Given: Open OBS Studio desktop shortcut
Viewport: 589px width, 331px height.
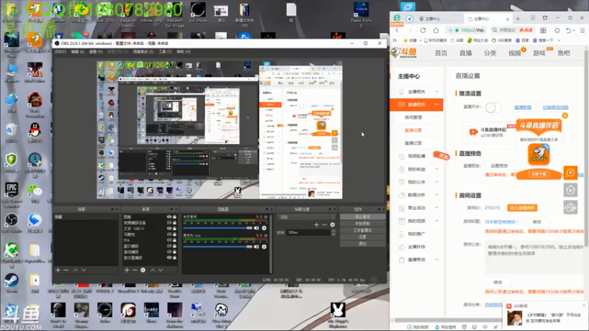Looking at the screenshot, I should pos(11,222).
